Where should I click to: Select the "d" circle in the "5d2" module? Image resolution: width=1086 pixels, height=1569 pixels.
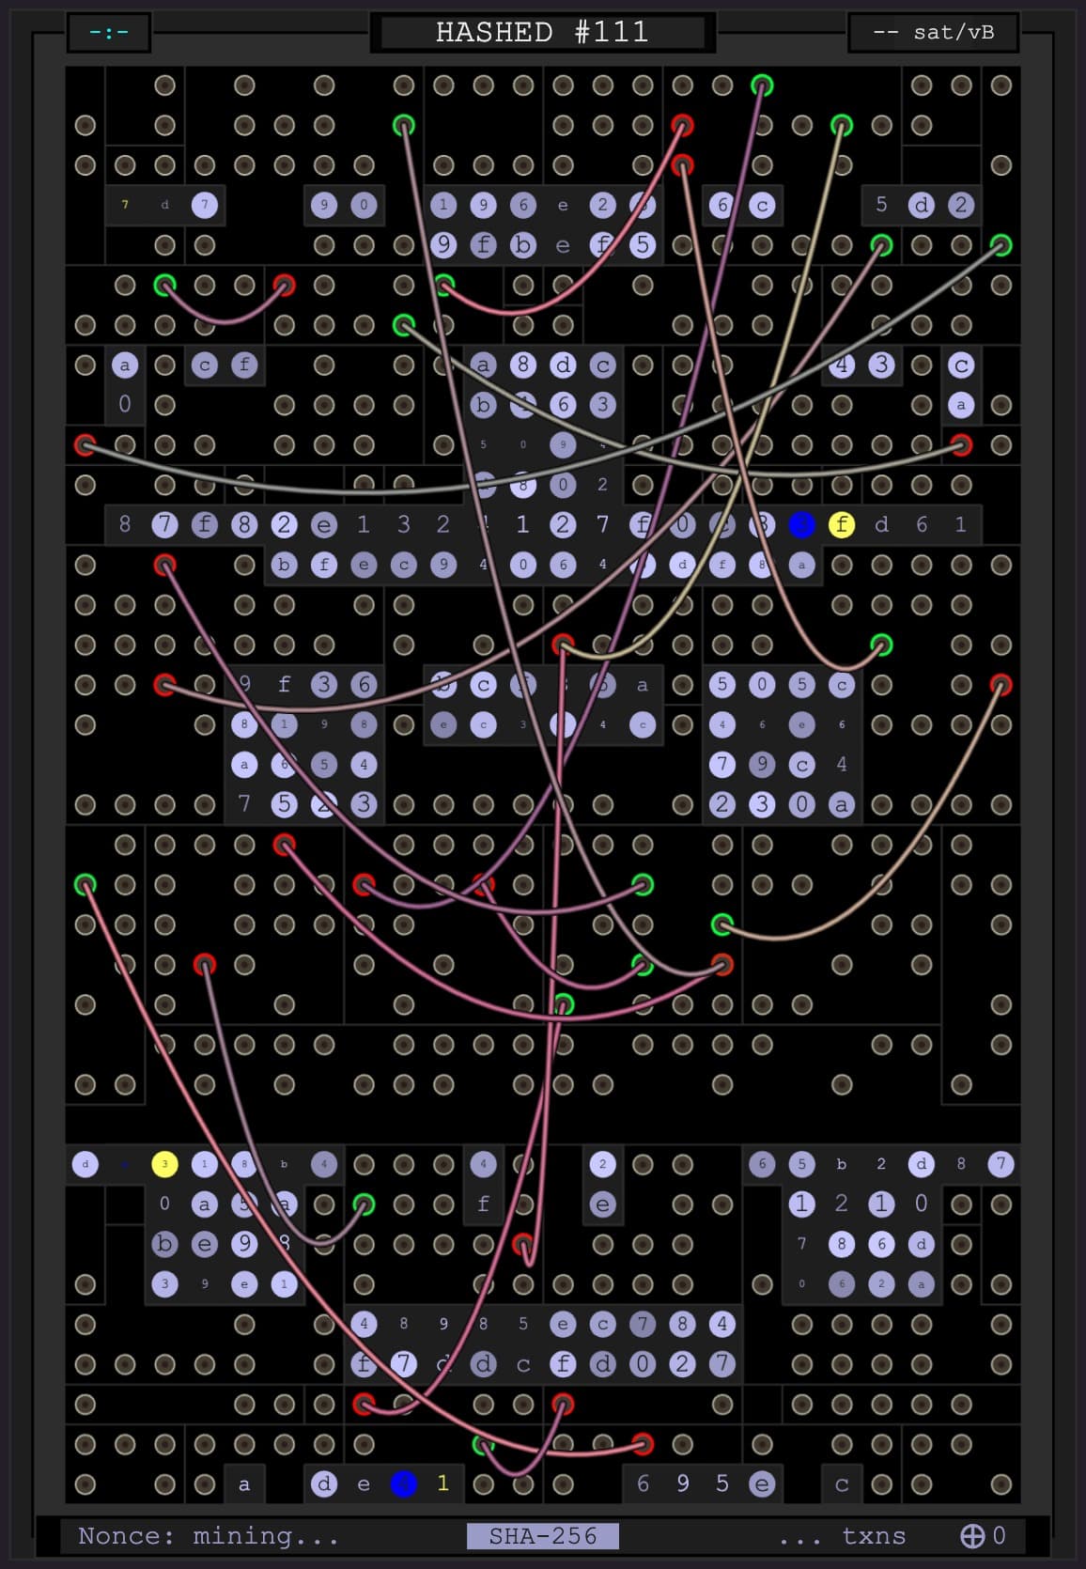pos(921,205)
